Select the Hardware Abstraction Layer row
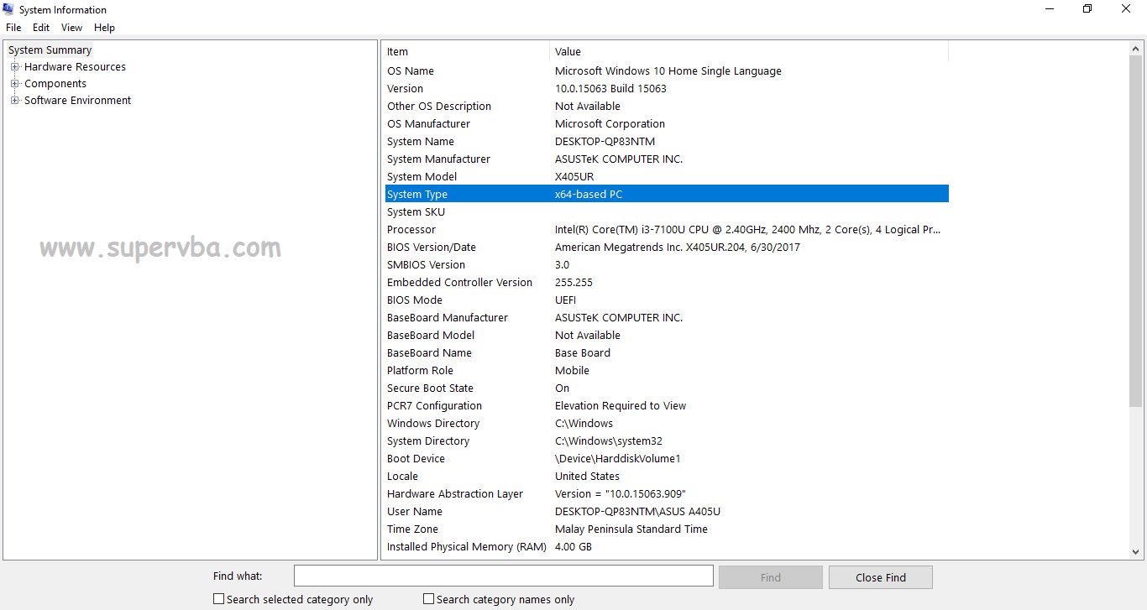This screenshot has width=1147, height=610. click(x=667, y=494)
